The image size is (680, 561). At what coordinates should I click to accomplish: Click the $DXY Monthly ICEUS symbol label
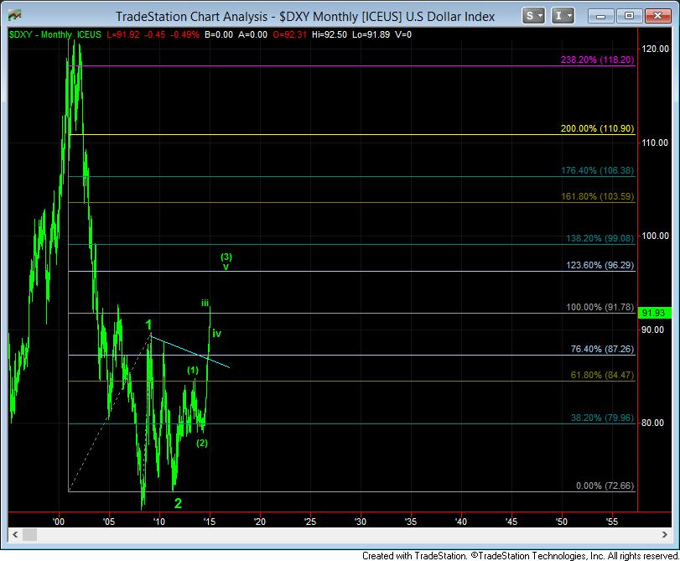click(55, 34)
